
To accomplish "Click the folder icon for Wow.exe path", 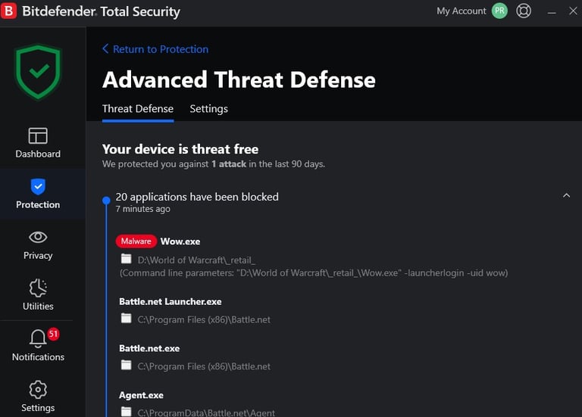I will click(127, 259).
